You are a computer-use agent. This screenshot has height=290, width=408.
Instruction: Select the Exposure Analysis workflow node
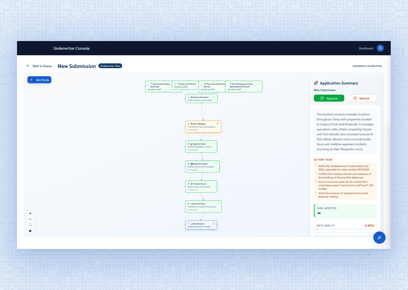(202, 167)
